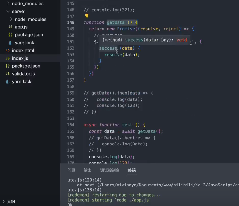
Task: Click the braces icon beside server package.json
Action: tap(10, 35)
